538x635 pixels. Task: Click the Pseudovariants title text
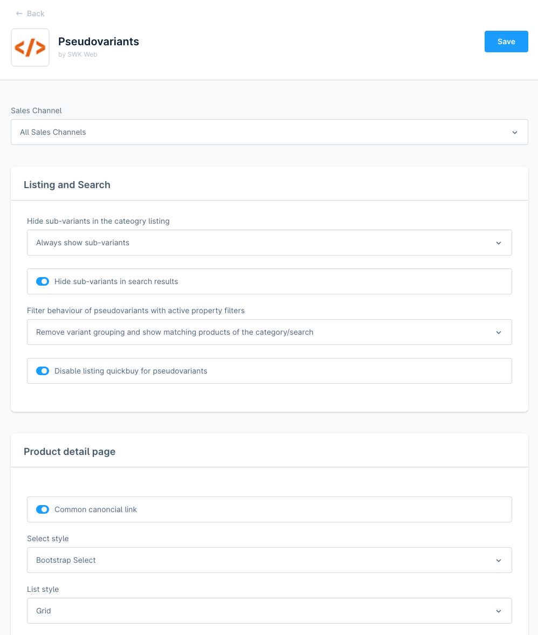point(99,42)
